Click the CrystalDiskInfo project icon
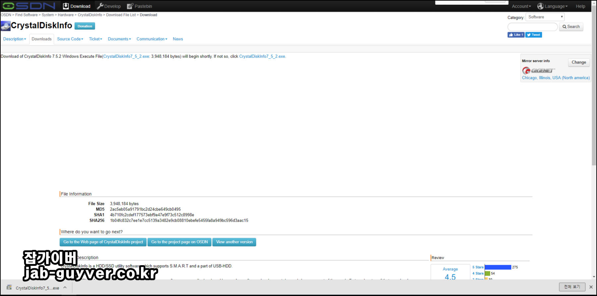 (x=6, y=26)
